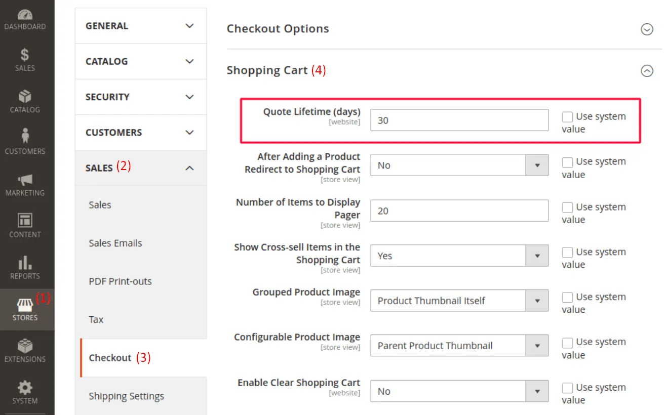666x415 pixels.
Task: Expand the General configuration tab
Action: point(140,26)
